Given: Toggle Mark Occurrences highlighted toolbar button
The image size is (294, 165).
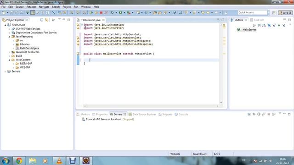Looking at the screenshot, I should pyautogui.click(x=33, y=12).
